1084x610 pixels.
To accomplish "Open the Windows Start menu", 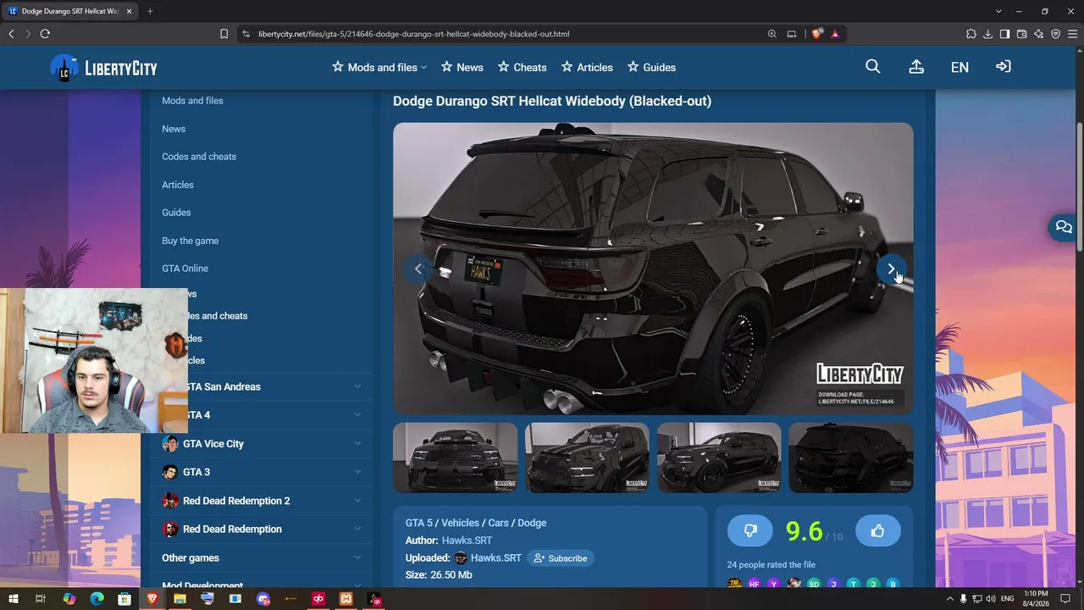I will (x=13, y=599).
